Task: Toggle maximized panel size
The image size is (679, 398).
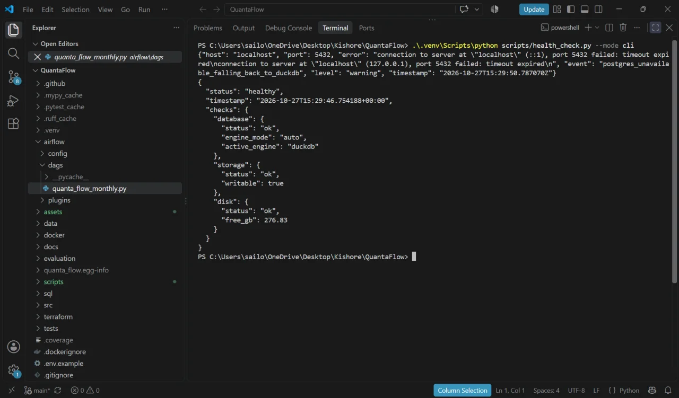Action: pyautogui.click(x=656, y=28)
